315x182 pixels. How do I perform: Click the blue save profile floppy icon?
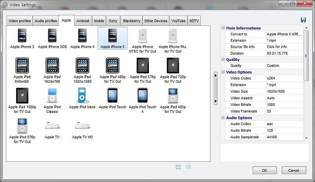303,20
